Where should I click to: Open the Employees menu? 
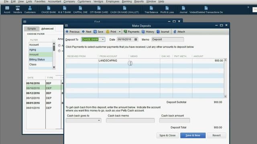[x=112, y=2]
